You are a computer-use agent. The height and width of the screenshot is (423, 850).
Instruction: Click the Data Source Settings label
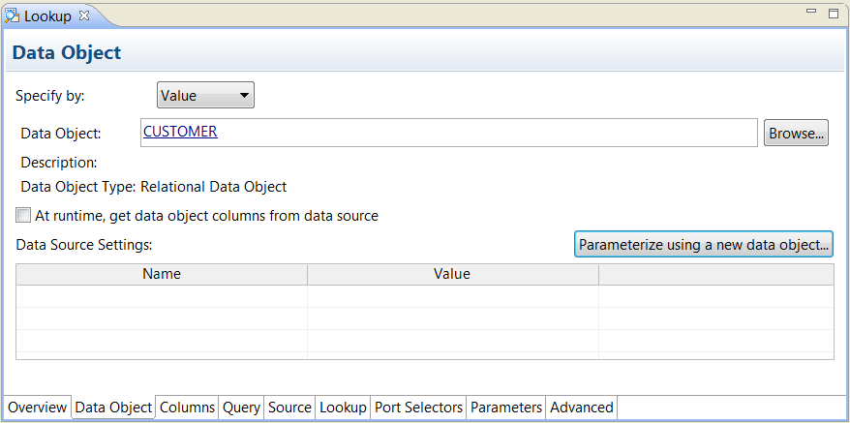point(84,245)
